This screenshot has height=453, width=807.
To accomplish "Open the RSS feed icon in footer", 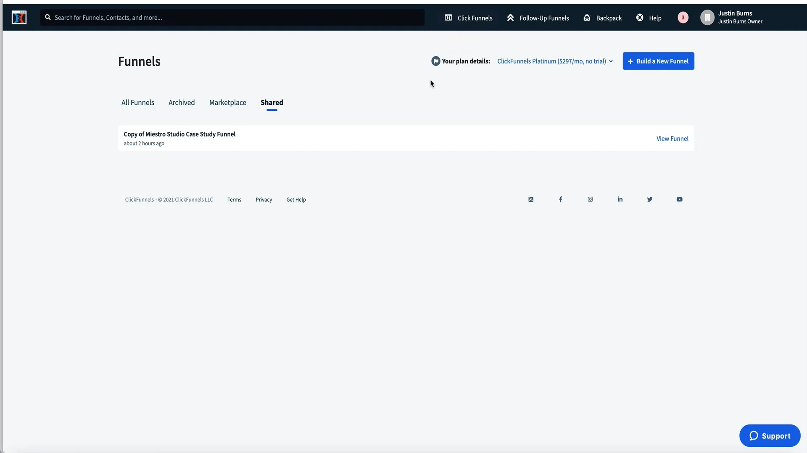I will (x=531, y=200).
